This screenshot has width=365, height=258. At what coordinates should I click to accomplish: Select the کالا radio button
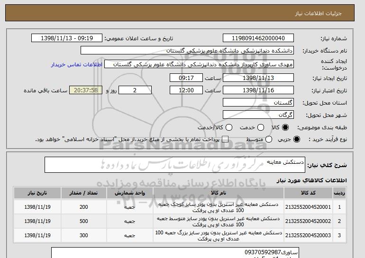coord(285,127)
